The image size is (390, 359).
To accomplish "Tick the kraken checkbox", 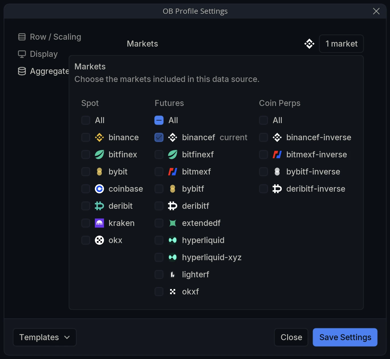I will [x=86, y=223].
